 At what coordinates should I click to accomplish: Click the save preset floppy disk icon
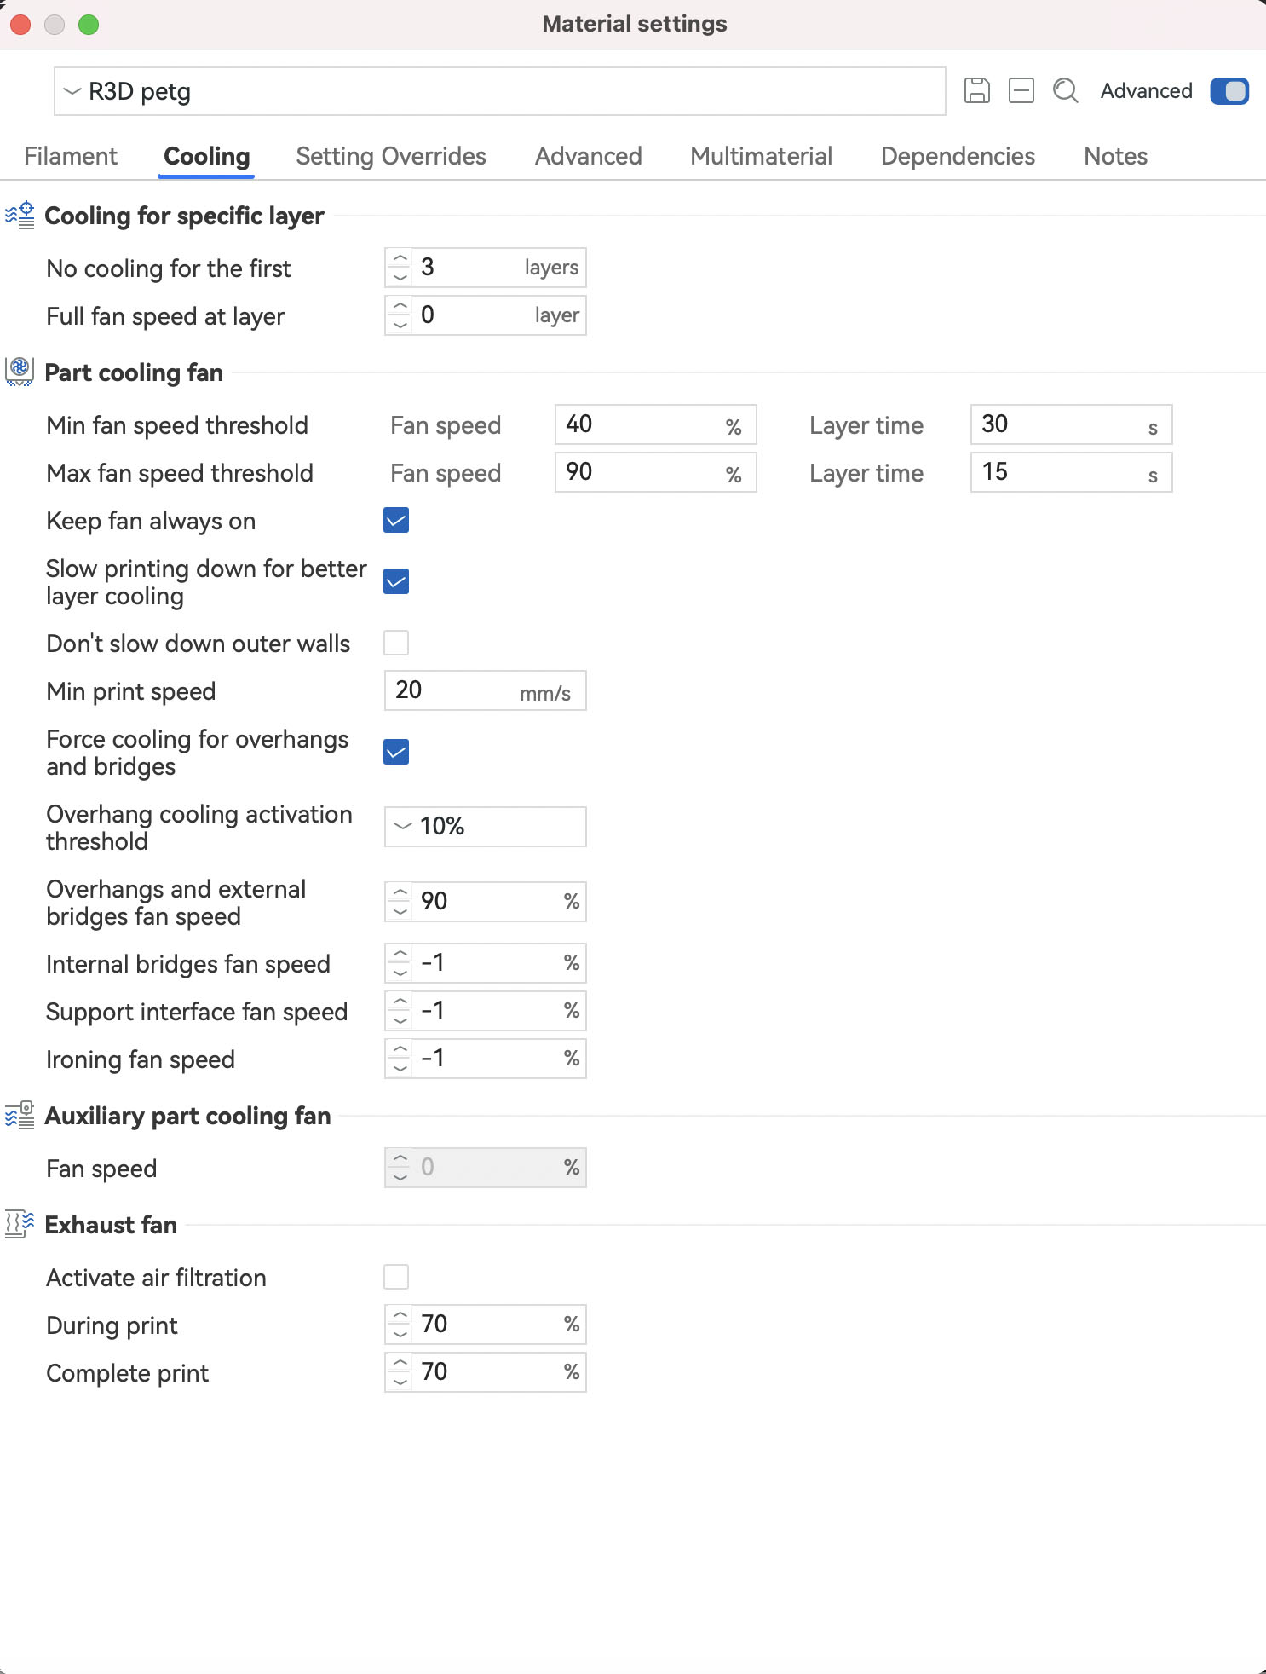[976, 90]
